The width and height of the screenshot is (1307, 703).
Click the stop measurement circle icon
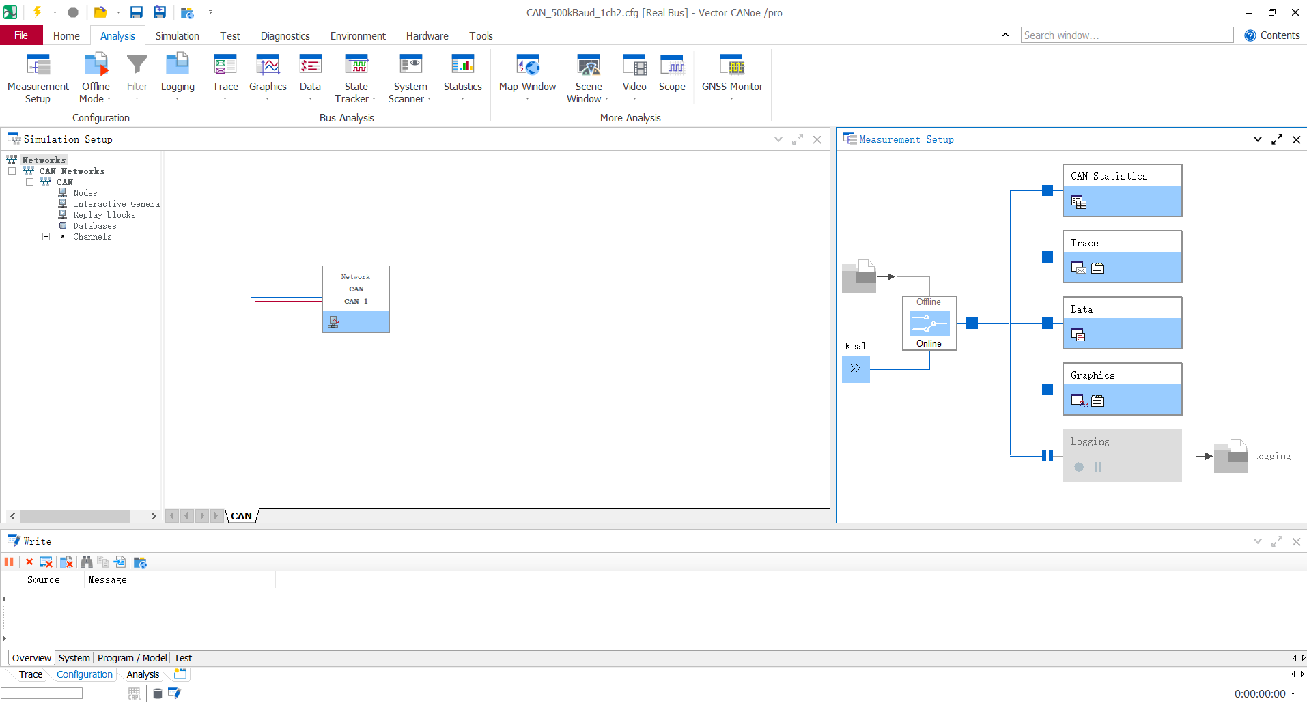[73, 12]
